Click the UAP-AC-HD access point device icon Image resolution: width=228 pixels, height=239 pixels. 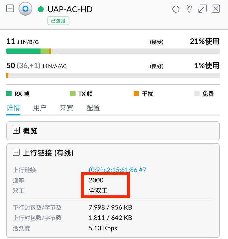[x=25, y=9]
